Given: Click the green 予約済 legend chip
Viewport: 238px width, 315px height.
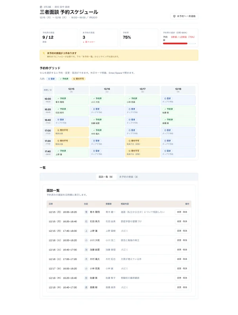Looking at the screenshot, I should pyautogui.click(x=64, y=79).
